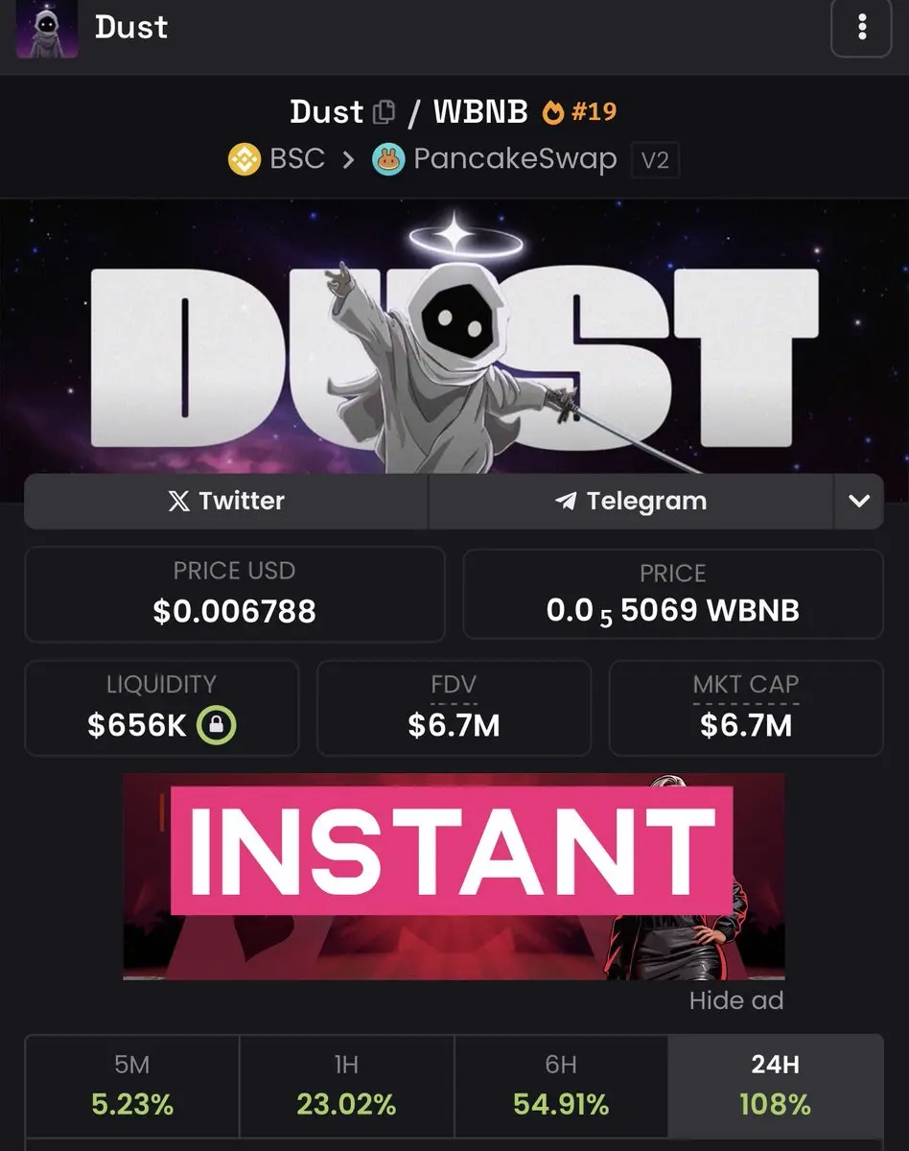Click the FDV label tooltip
The width and height of the screenshot is (909, 1151).
tap(454, 687)
